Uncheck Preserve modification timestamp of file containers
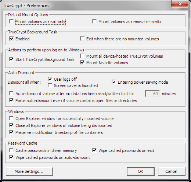This screenshot has width=191, height=182. [x=11, y=132]
